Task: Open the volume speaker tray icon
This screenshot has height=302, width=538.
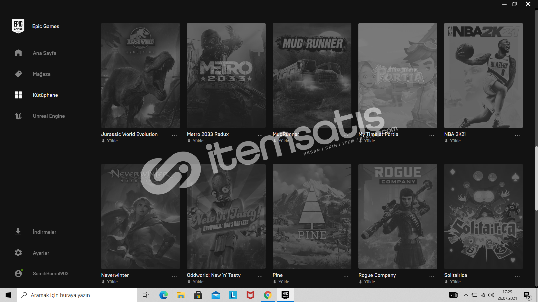Action: 491,295
